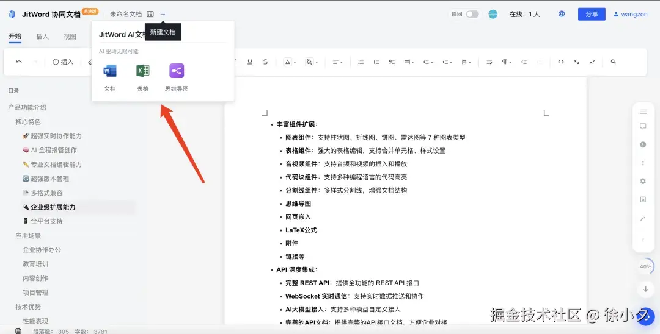The height and width of the screenshot is (334, 660).
Task: Apply subscript formatting
Action: tap(576, 62)
